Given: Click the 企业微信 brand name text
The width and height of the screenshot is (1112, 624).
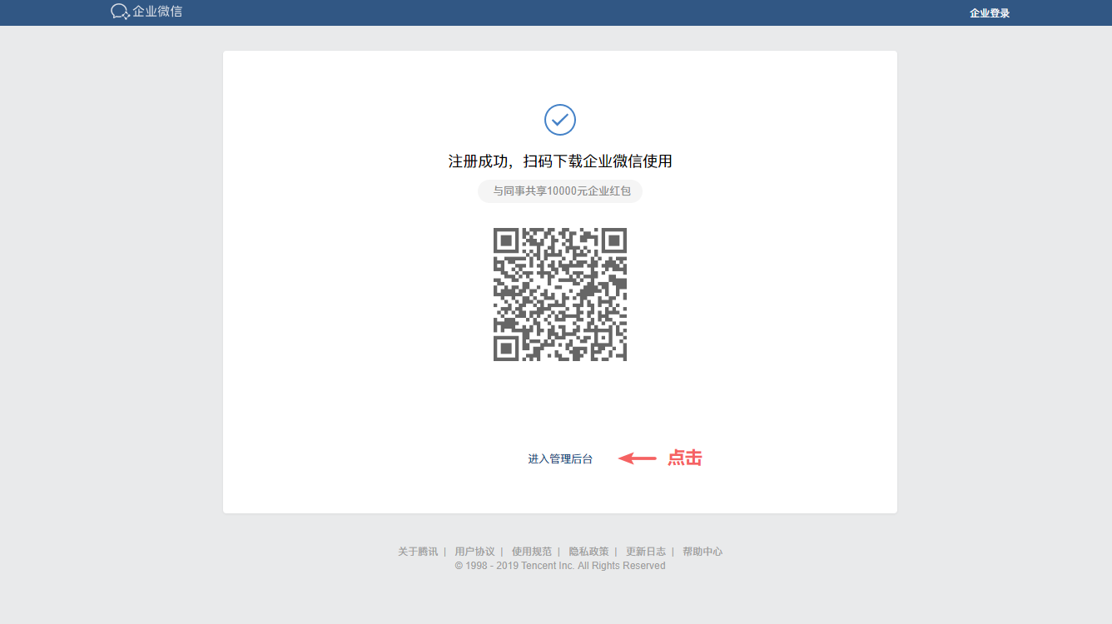Looking at the screenshot, I should pos(157,12).
